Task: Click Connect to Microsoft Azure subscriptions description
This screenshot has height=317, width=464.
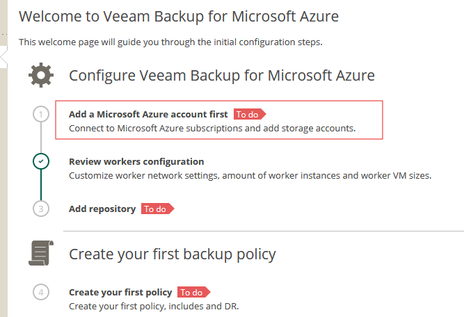Action: tap(212, 128)
